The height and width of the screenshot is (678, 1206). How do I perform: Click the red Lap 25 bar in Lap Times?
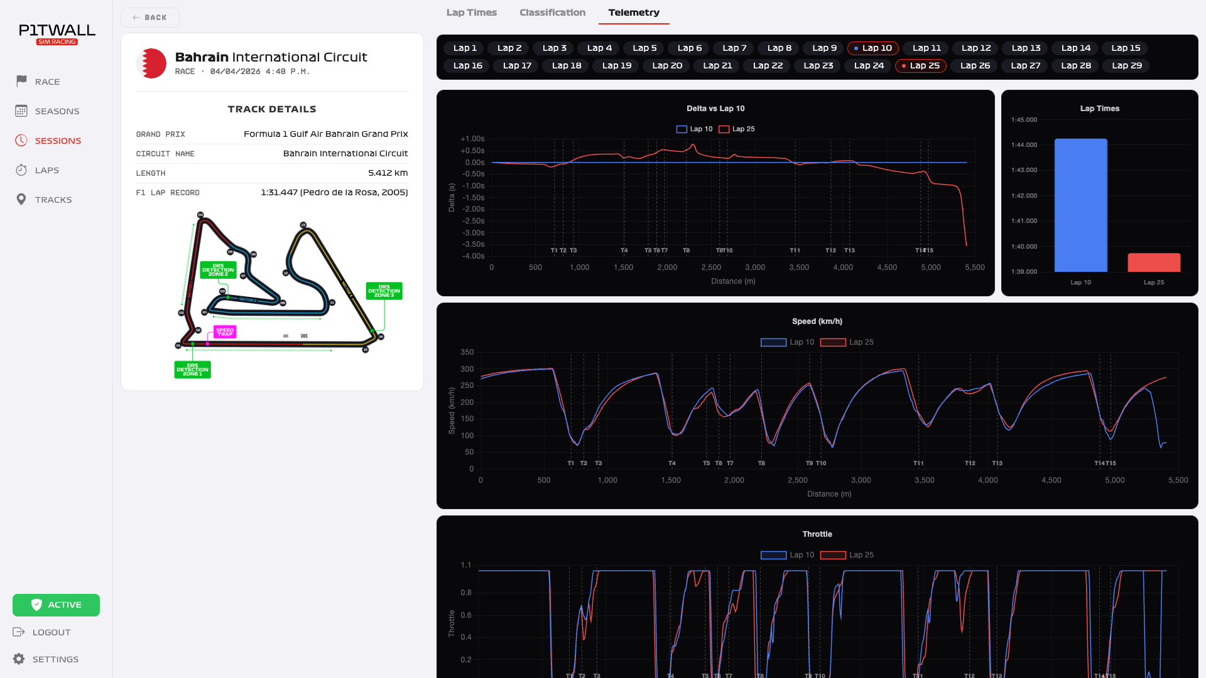(x=1154, y=262)
